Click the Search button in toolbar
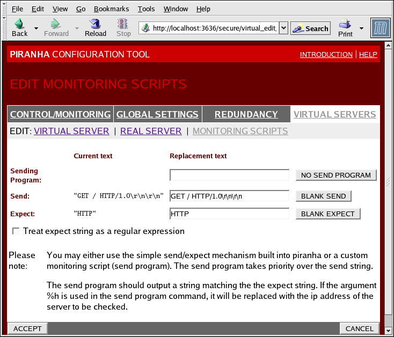Image resolution: width=394 pixels, height=337 pixels. (x=310, y=28)
